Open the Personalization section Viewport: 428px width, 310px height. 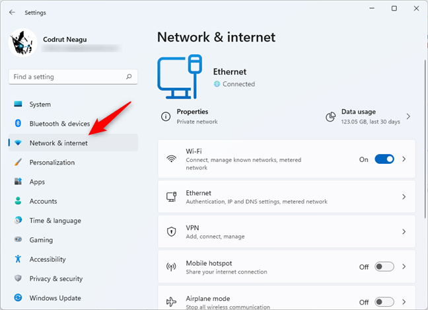[x=73, y=162]
